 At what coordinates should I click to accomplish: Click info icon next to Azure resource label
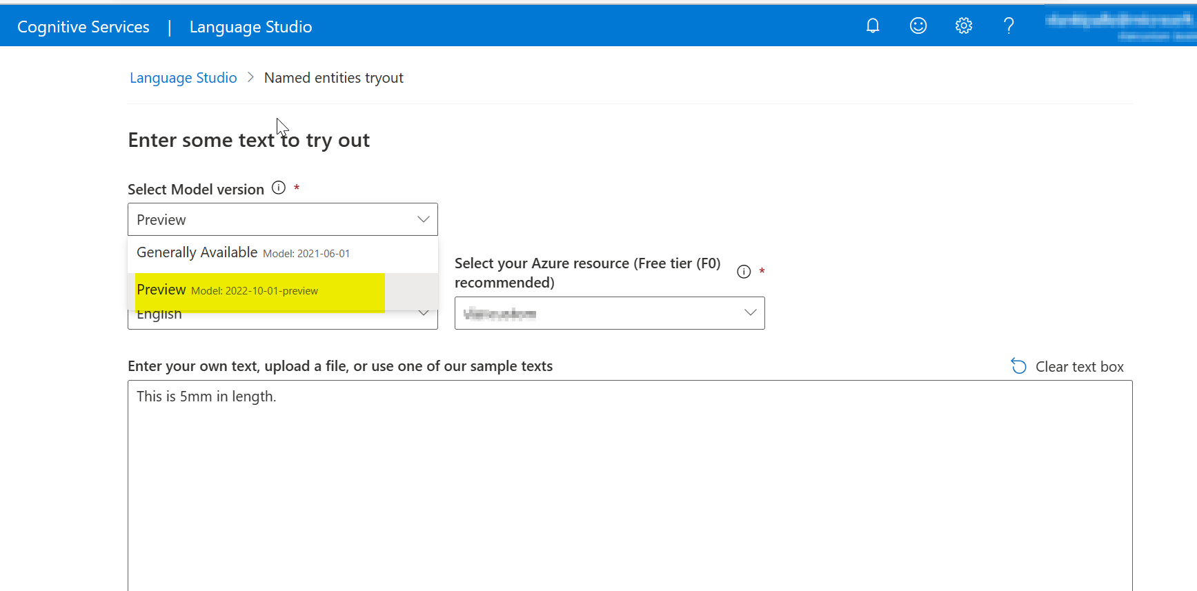pyautogui.click(x=744, y=272)
